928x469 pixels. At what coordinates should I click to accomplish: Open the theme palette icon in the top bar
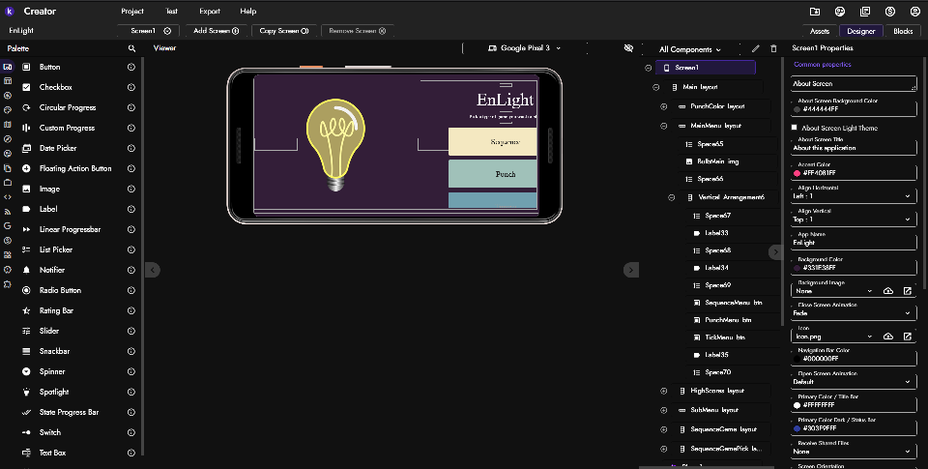(x=839, y=12)
